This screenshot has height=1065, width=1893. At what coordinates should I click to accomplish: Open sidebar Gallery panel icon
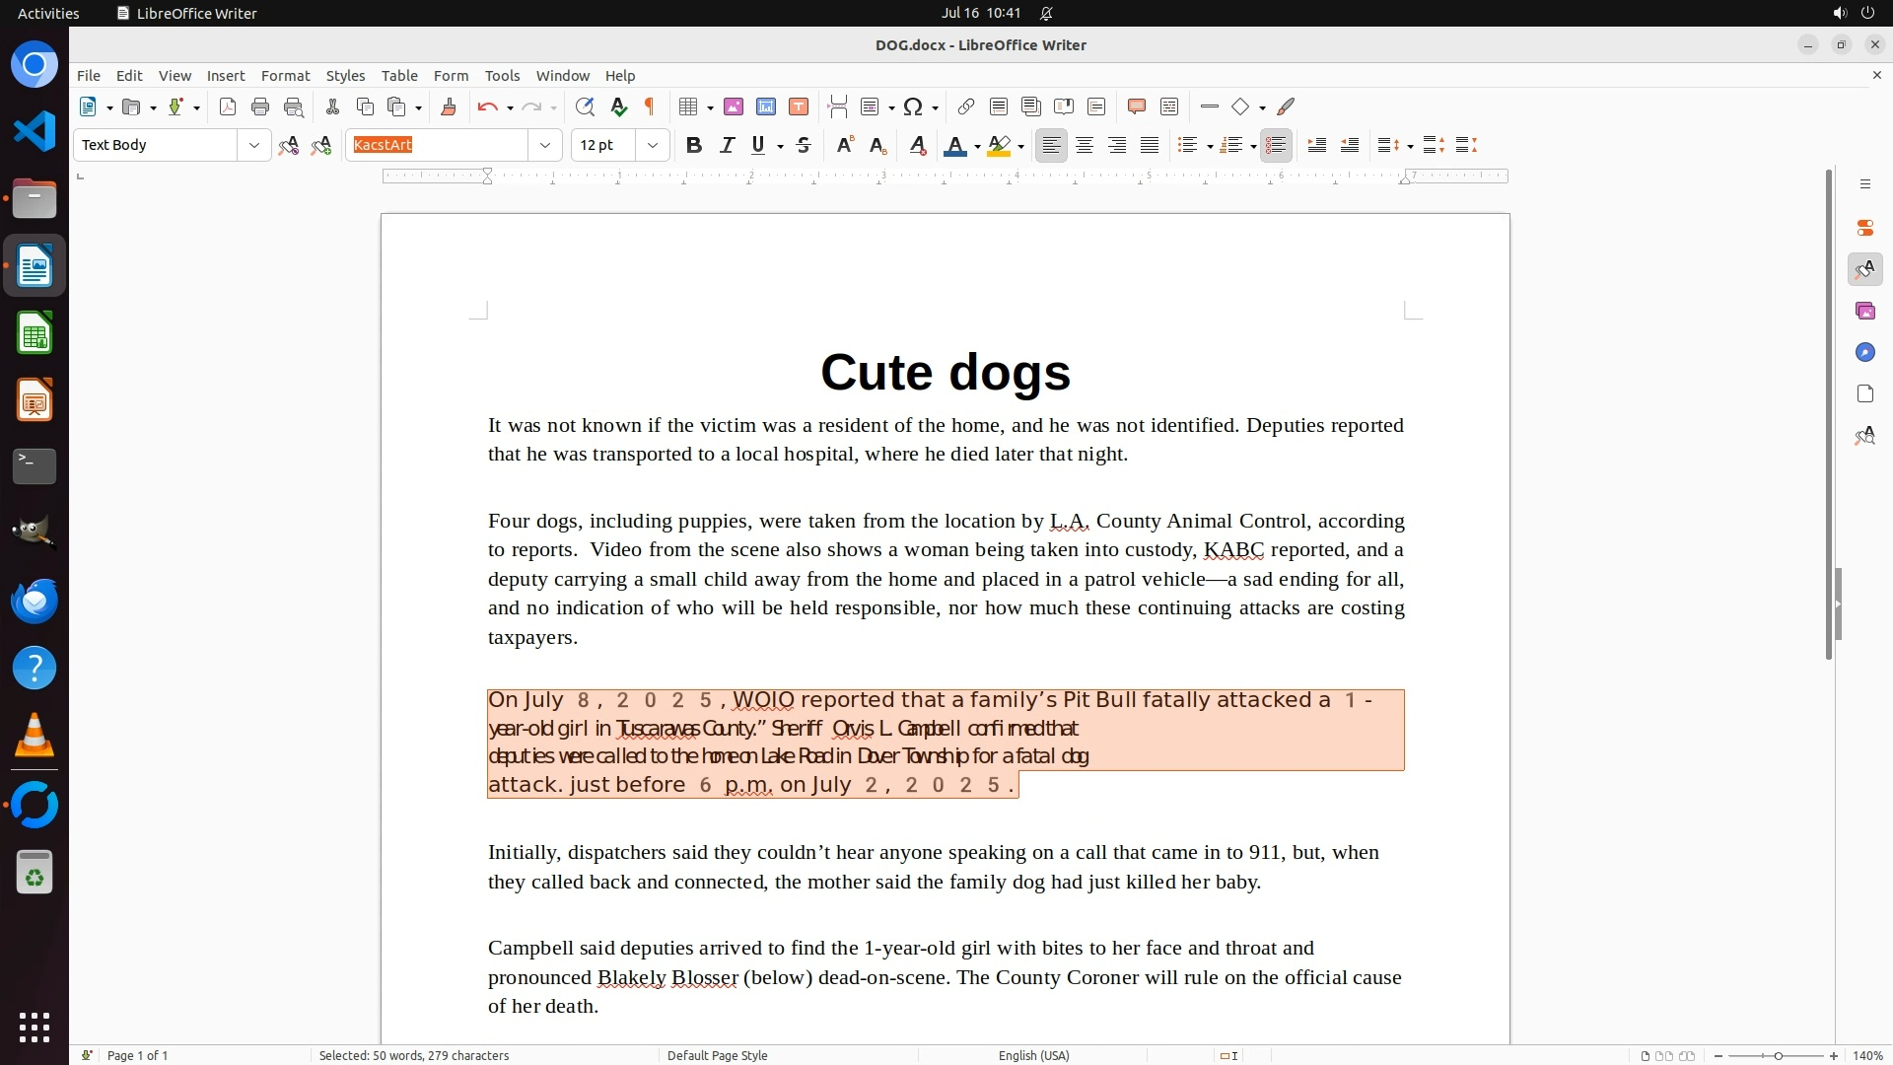[1864, 312]
